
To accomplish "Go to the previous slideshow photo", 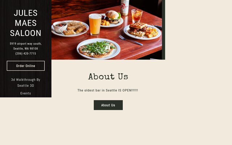I will pos(62,30).
